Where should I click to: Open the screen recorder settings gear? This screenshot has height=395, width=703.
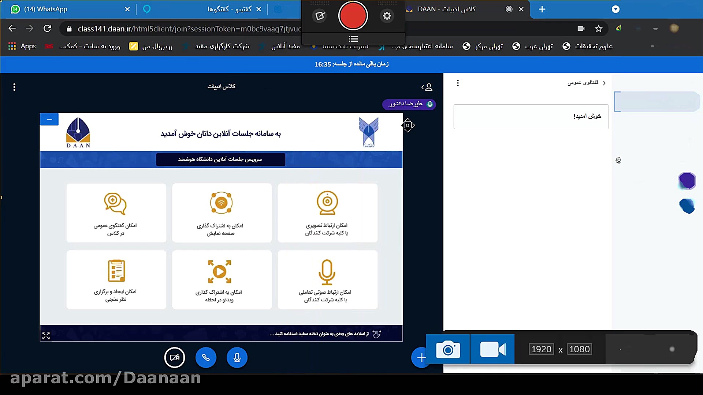click(387, 16)
